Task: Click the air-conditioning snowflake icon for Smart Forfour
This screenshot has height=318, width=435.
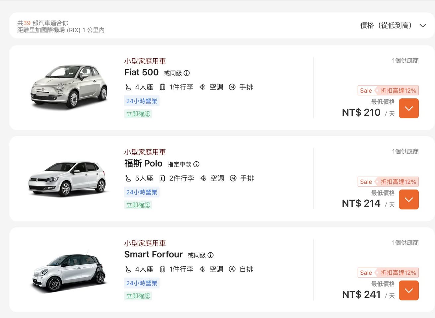Action: 202,269
